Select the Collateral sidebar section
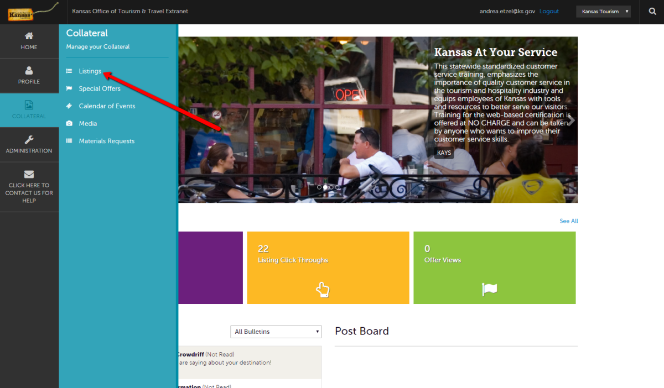Viewport: 664px width, 388px height. [x=29, y=111]
